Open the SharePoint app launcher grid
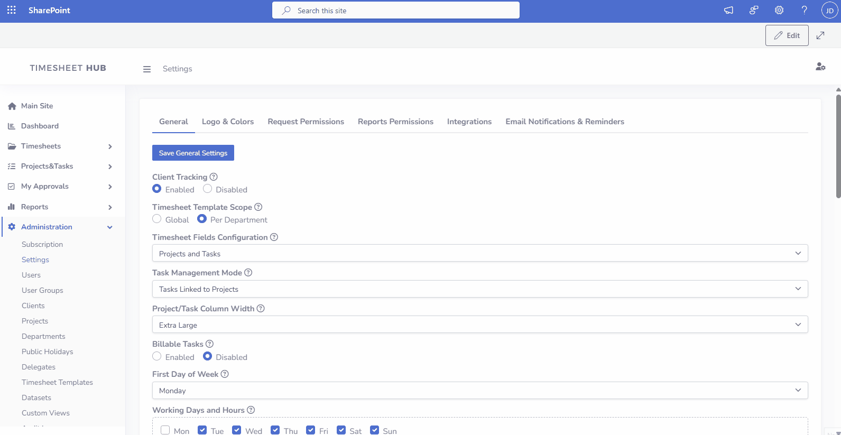The height and width of the screenshot is (435, 841). [11, 10]
